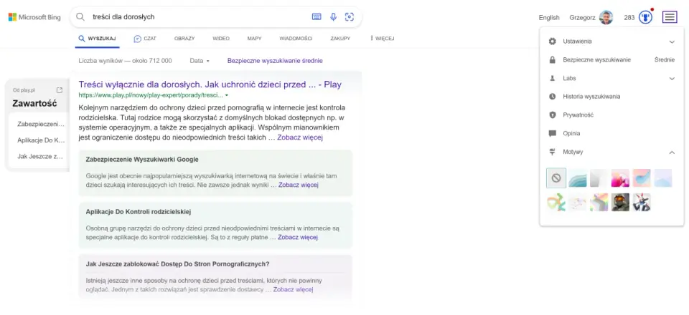Image resolution: width=689 pixels, height=315 pixels.
Task: Click the search text field
Action: (x=198, y=17)
